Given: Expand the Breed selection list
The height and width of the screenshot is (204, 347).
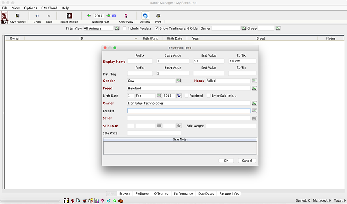Looking at the screenshot, I should point(254,88).
